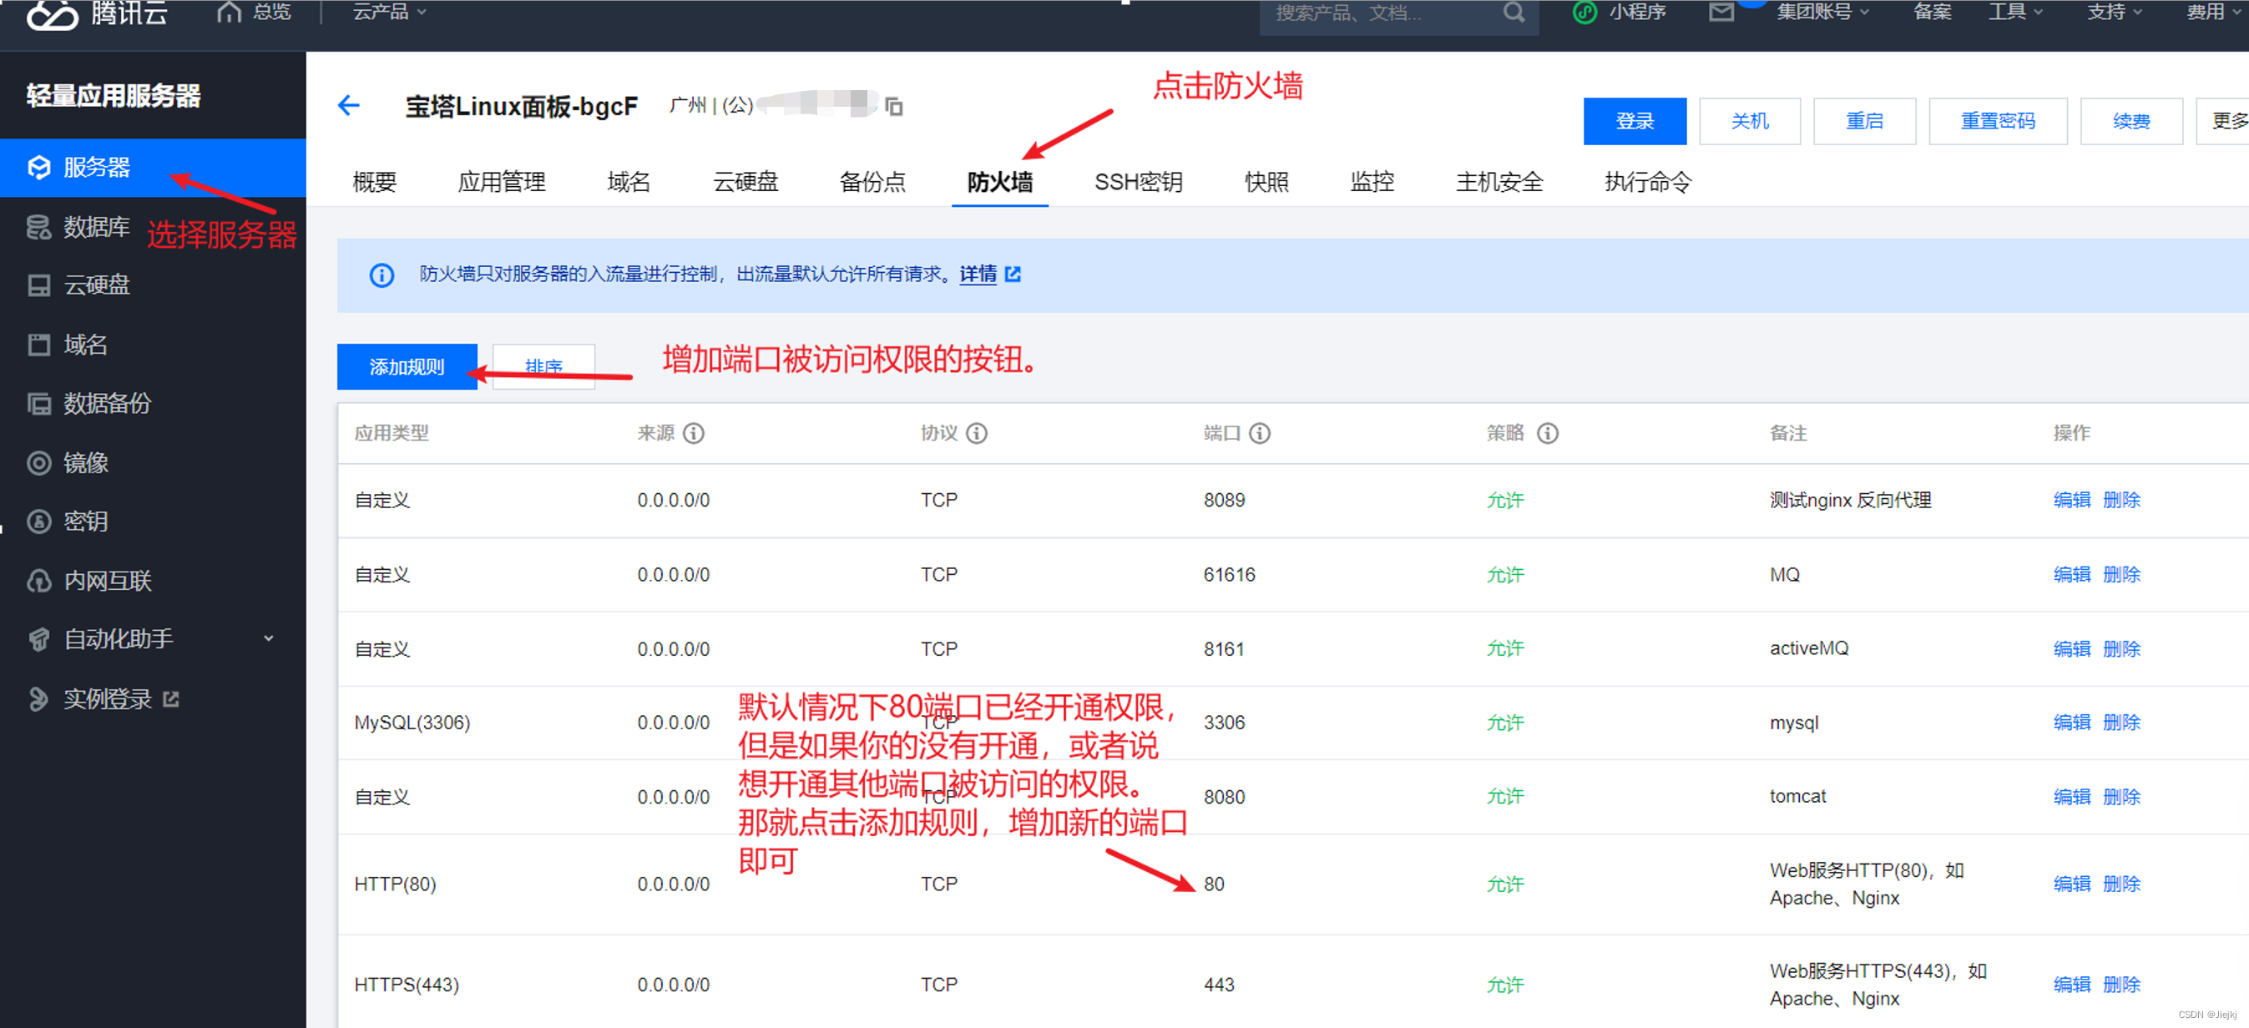Image resolution: width=2249 pixels, height=1028 pixels.
Task: Click the 云硬盘 sidebar disk icon
Action: coord(39,285)
